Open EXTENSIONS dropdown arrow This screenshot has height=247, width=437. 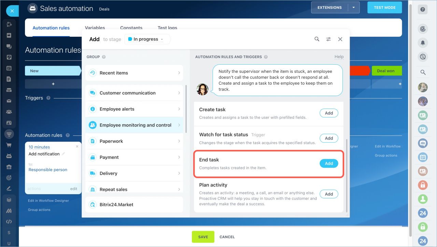pyautogui.click(x=354, y=7)
